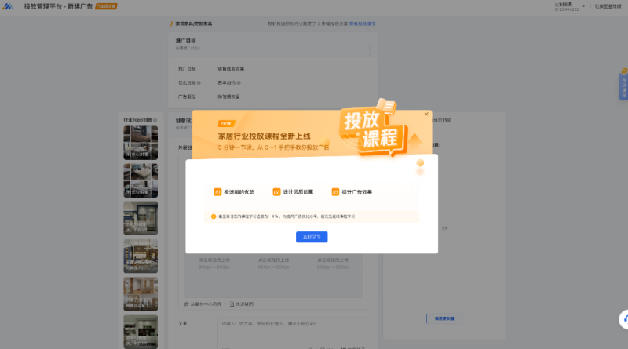Screen dimensions: 628x349
Task: Click 切换至基础版 link in top bar
Action: (608, 6)
